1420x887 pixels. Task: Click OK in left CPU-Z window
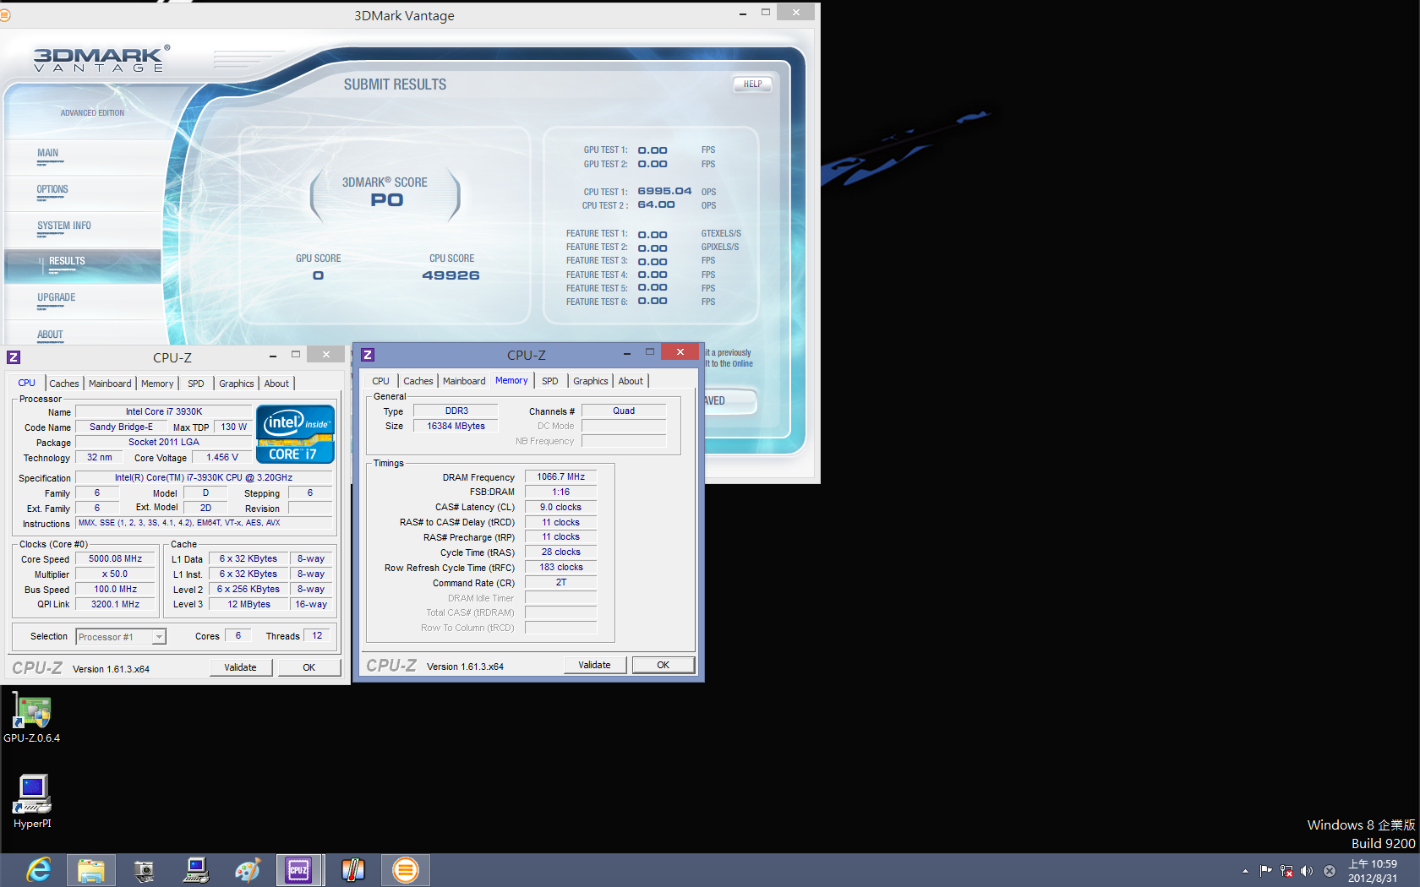(x=309, y=667)
